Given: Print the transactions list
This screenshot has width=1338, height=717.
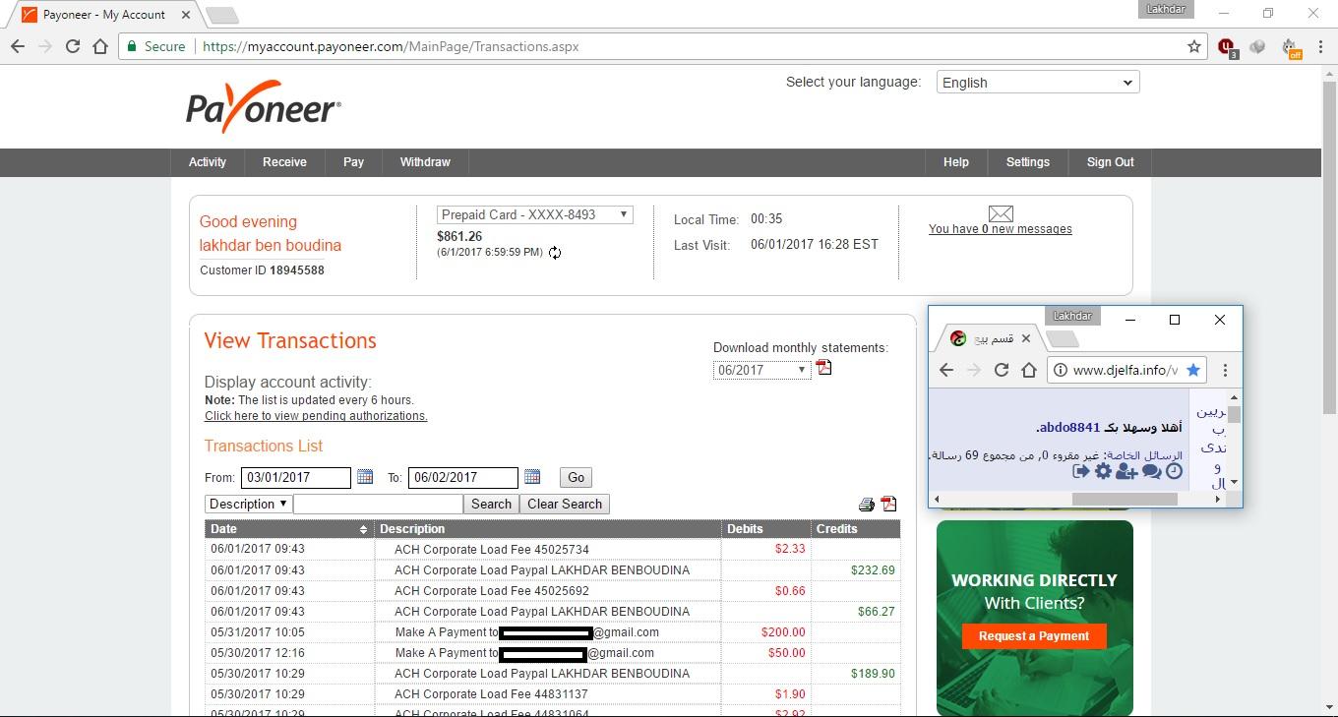Looking at the screenshot, I should 867,505.
